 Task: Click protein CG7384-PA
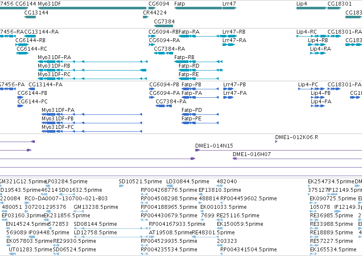click(x=164, y=106)
